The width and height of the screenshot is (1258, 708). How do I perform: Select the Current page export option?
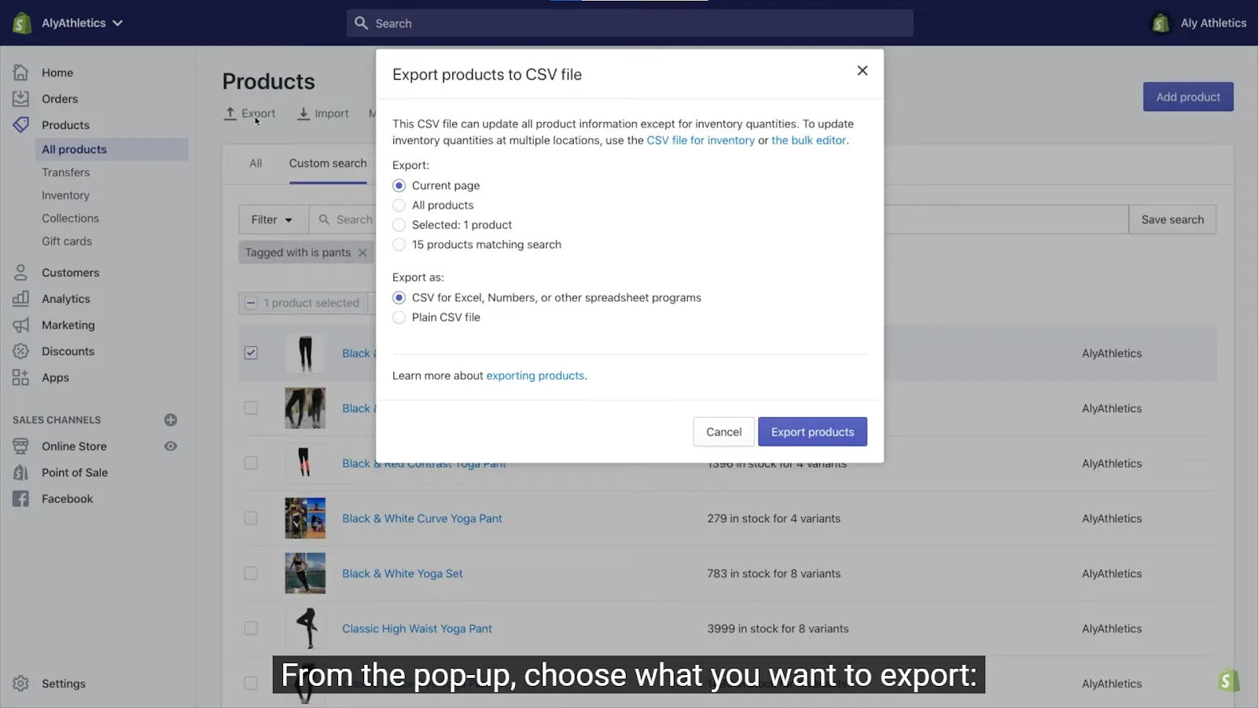[x=399, y=186]
